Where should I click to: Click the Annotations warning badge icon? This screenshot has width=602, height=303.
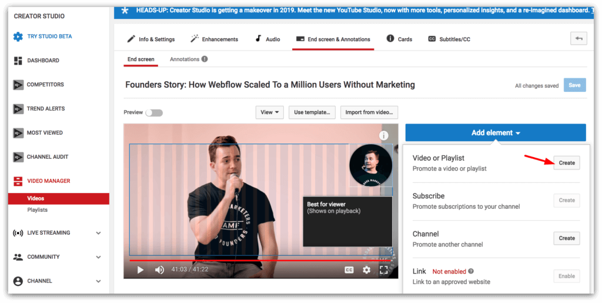pyautogui.click(x=205, y=59)
